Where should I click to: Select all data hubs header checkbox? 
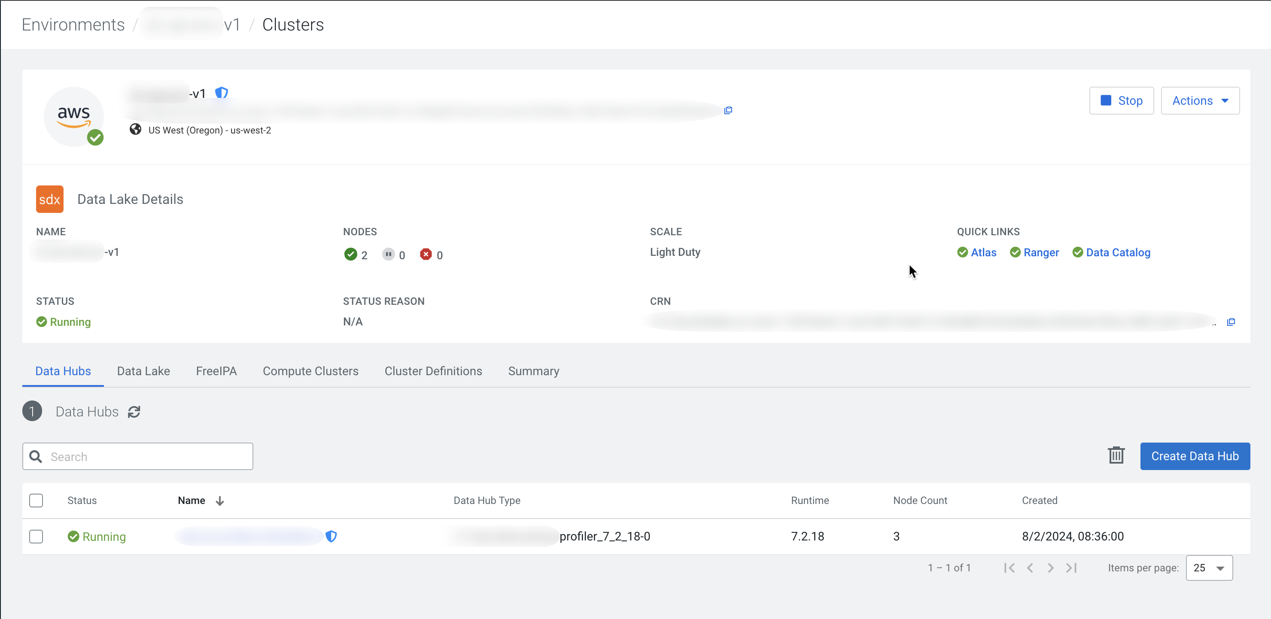click(36, 501)
